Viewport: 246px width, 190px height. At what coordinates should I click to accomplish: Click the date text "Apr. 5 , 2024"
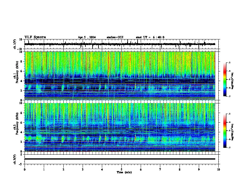pyautogui.click(x=87, y=37)
